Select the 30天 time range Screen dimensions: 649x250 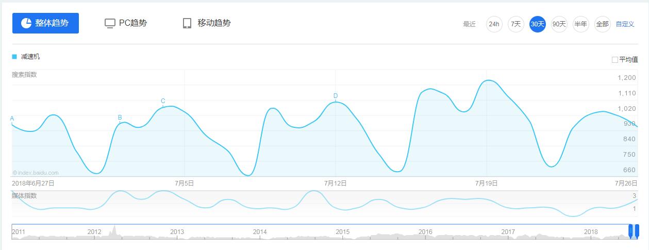(x=537, y=24)
